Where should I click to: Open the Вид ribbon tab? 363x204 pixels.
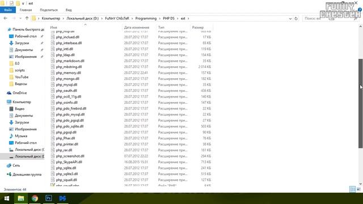(69, 10)
